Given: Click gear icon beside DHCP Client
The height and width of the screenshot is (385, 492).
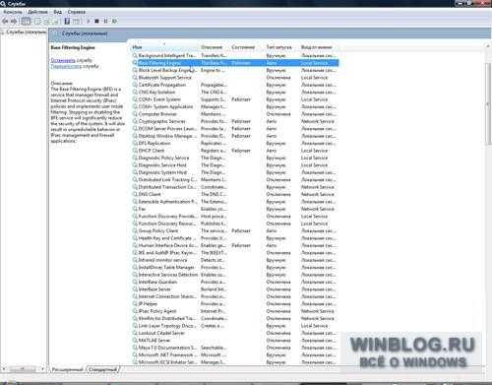Looking at the screenshot, I should coord(135,151).
